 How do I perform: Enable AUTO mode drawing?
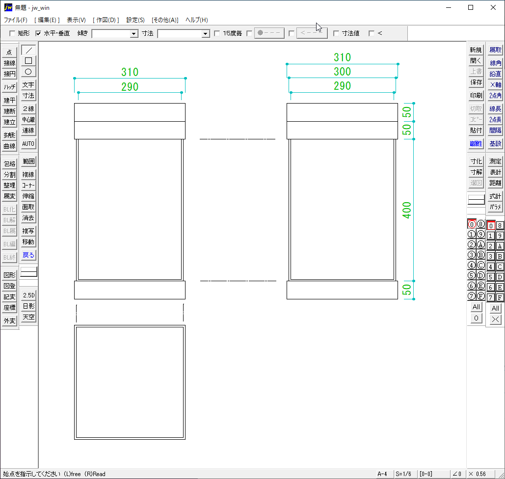(x=28, y=144)
